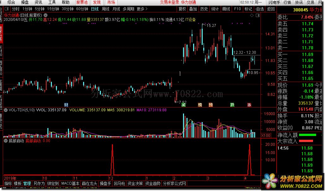The width and height of the screenshot is (325, 191).
Task: Switch to 周线 weekly chart
Action: pos(106,9)
